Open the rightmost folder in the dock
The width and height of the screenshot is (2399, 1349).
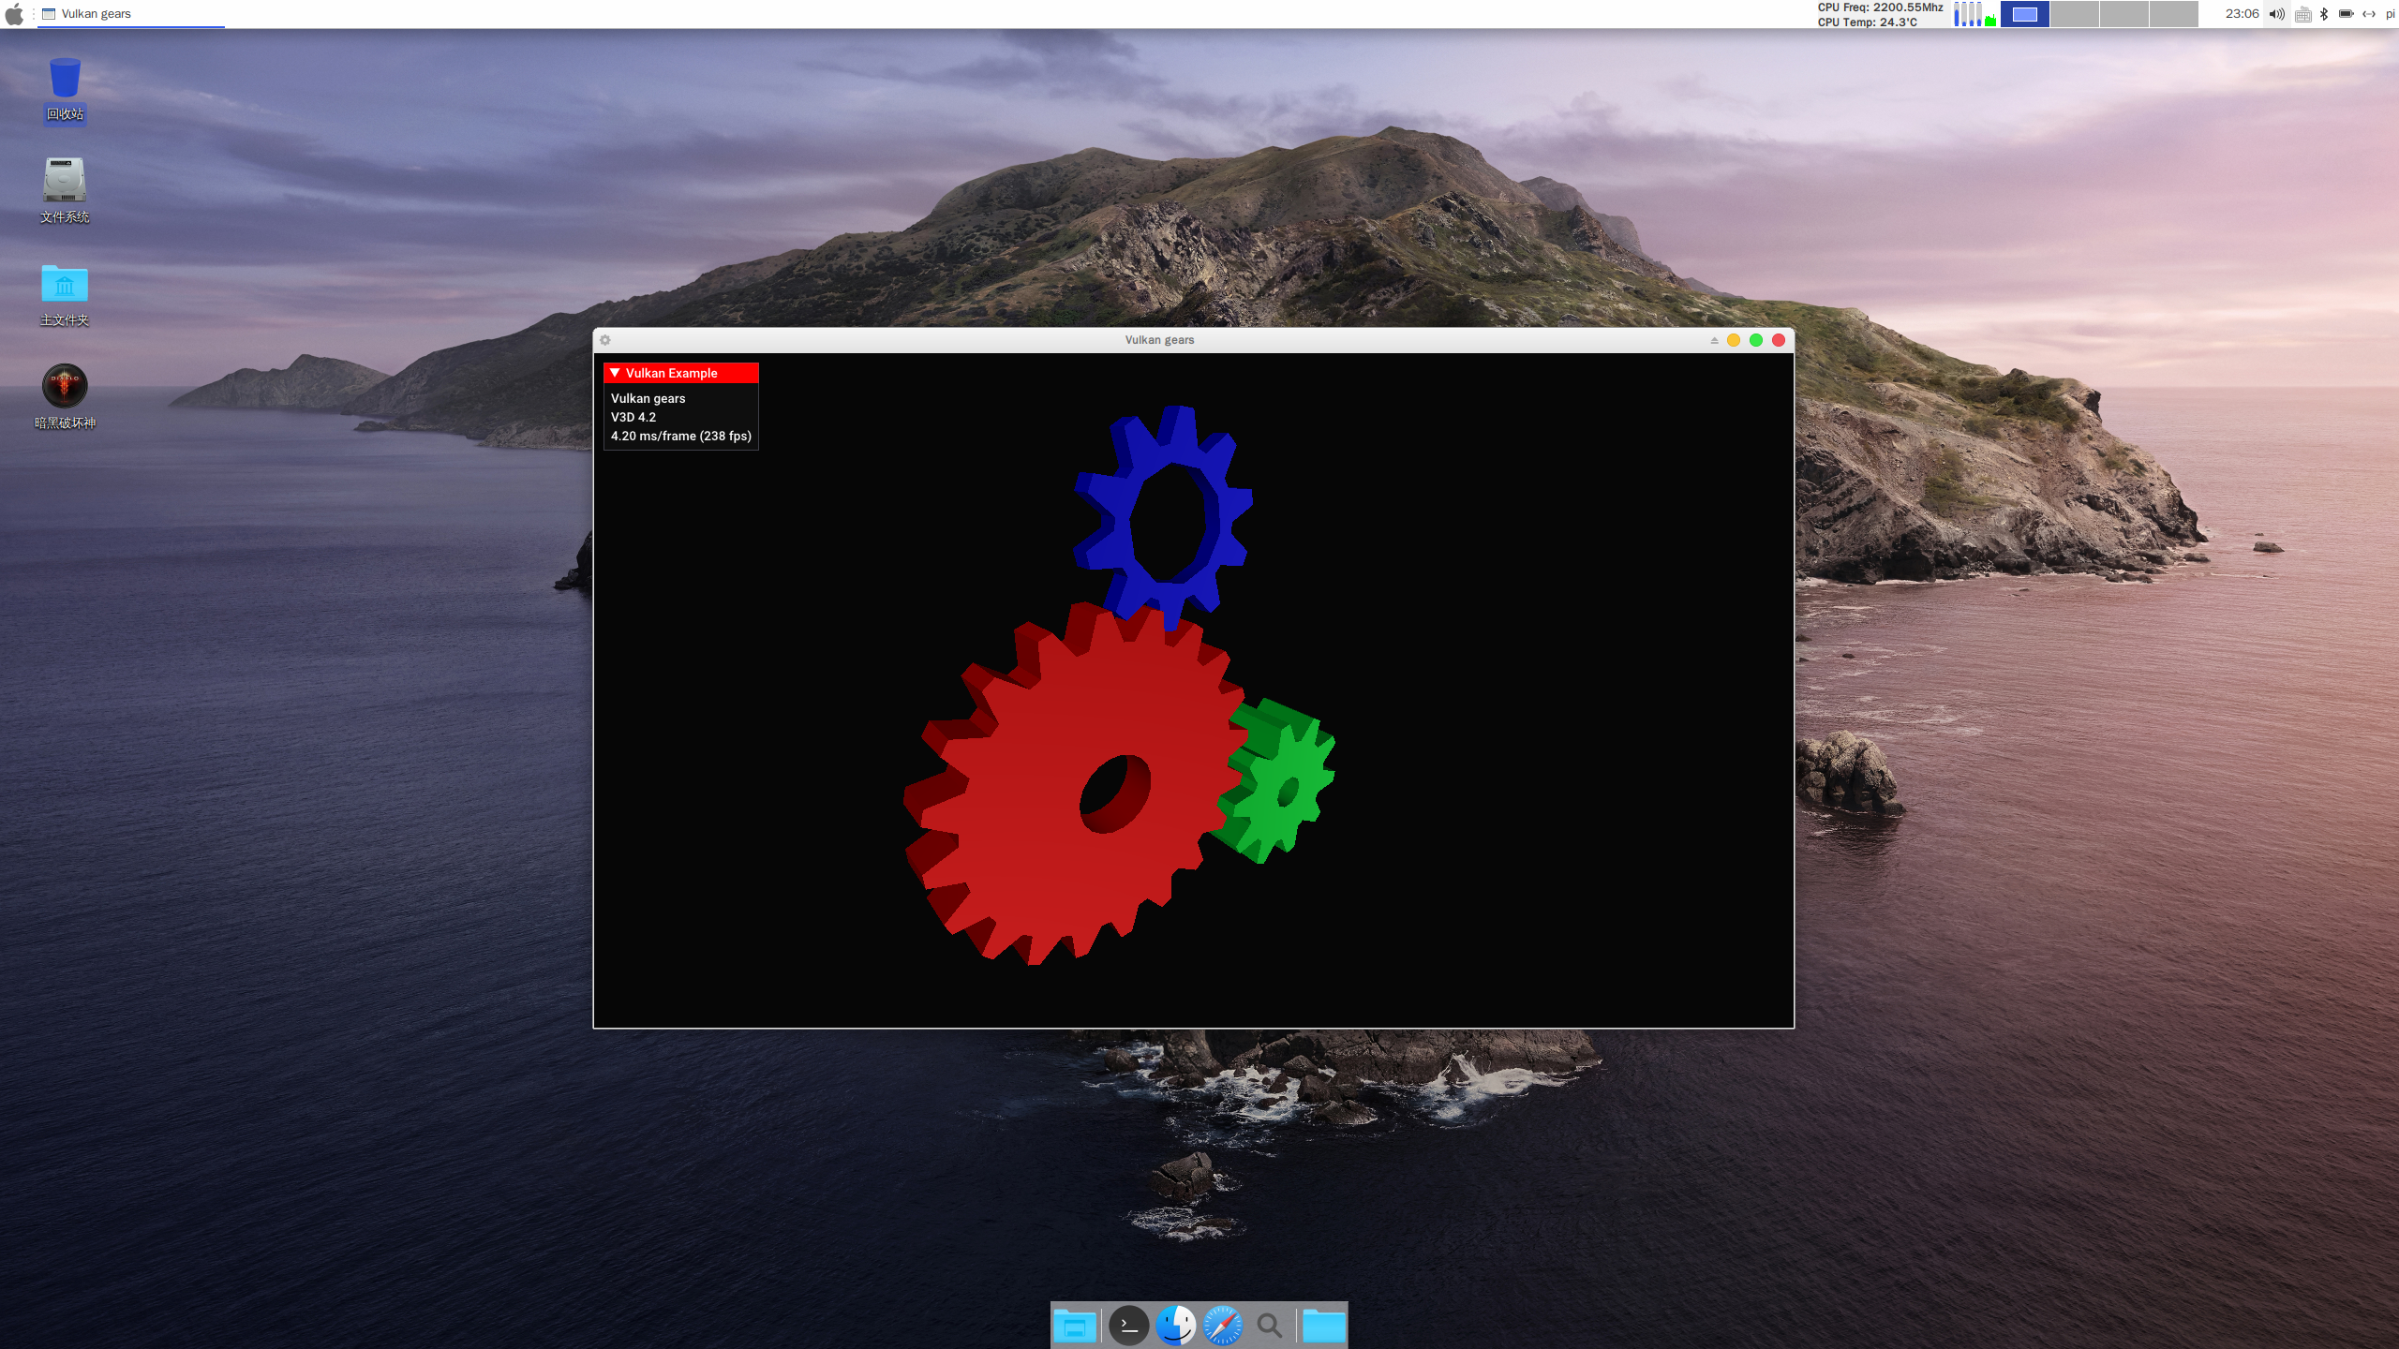click(1323, 1326)
